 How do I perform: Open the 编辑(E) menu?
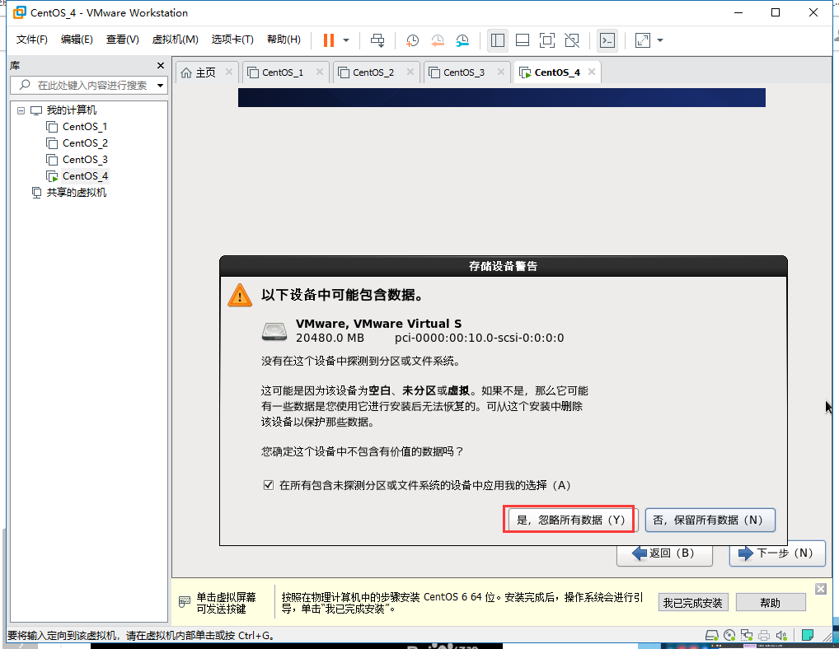pyautogui.click(x=77, y=40)
